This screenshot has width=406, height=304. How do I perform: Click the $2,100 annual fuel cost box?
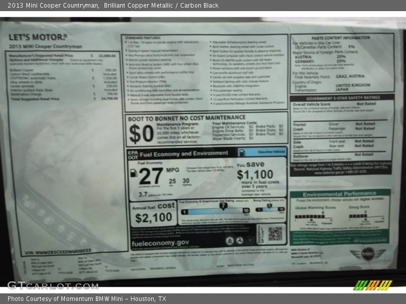[x=153, y=213]
